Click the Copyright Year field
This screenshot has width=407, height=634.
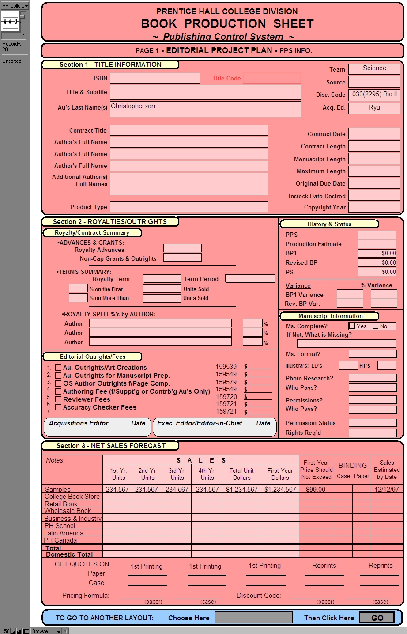pyautogui.click(x=374, y=207)
